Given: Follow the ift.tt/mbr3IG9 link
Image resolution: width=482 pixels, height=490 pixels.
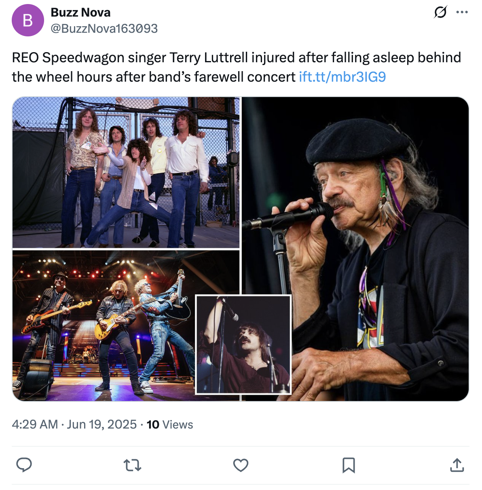Looking at the screenshot, I should (342, 77).
